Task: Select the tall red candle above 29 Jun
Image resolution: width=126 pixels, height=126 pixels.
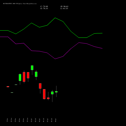Action: pos(24,77)
